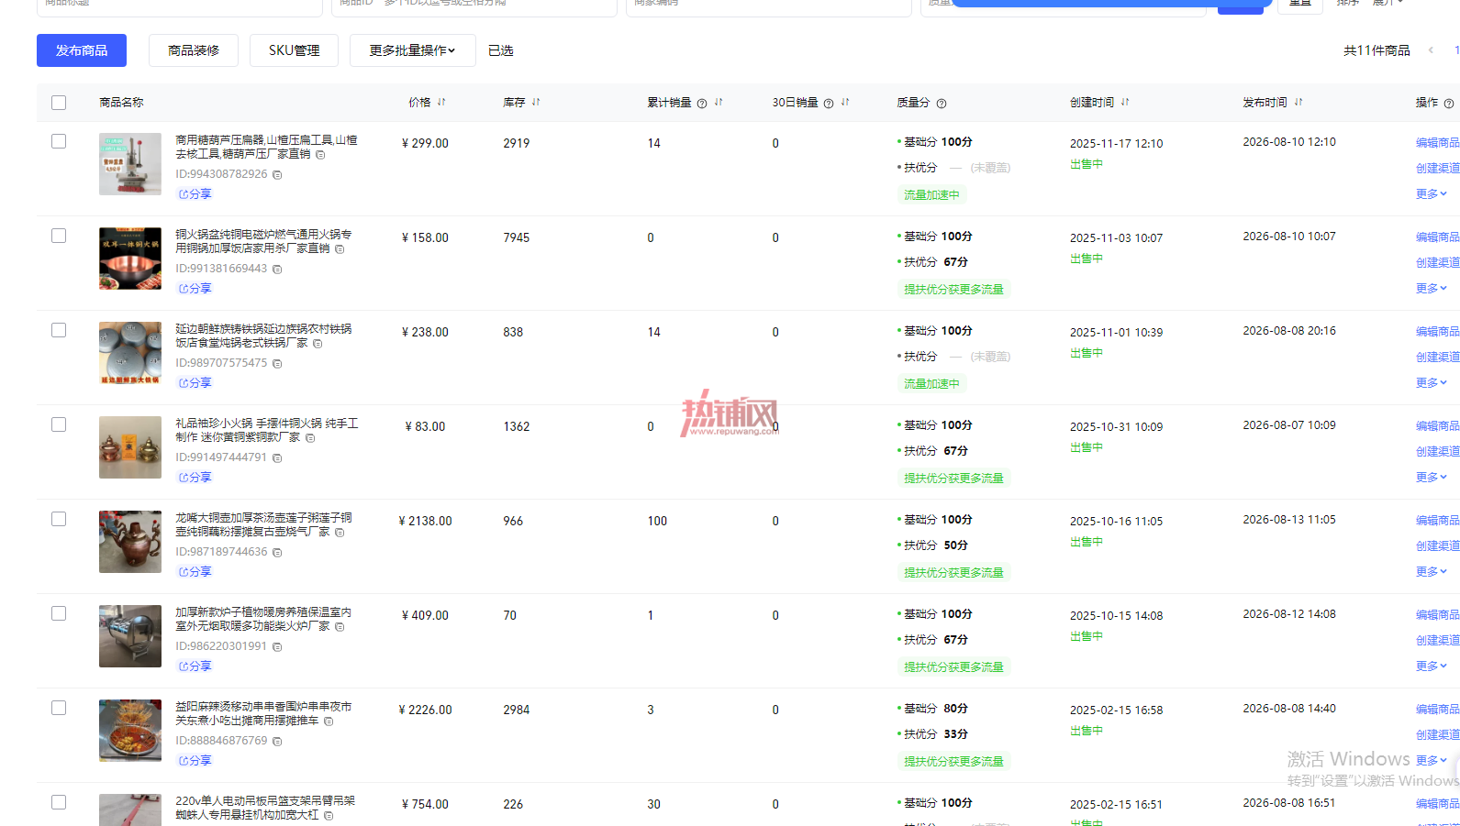Open 商品装修 tab button
Viewport: 1460px width, 826px height.
[x=194, y=50]
